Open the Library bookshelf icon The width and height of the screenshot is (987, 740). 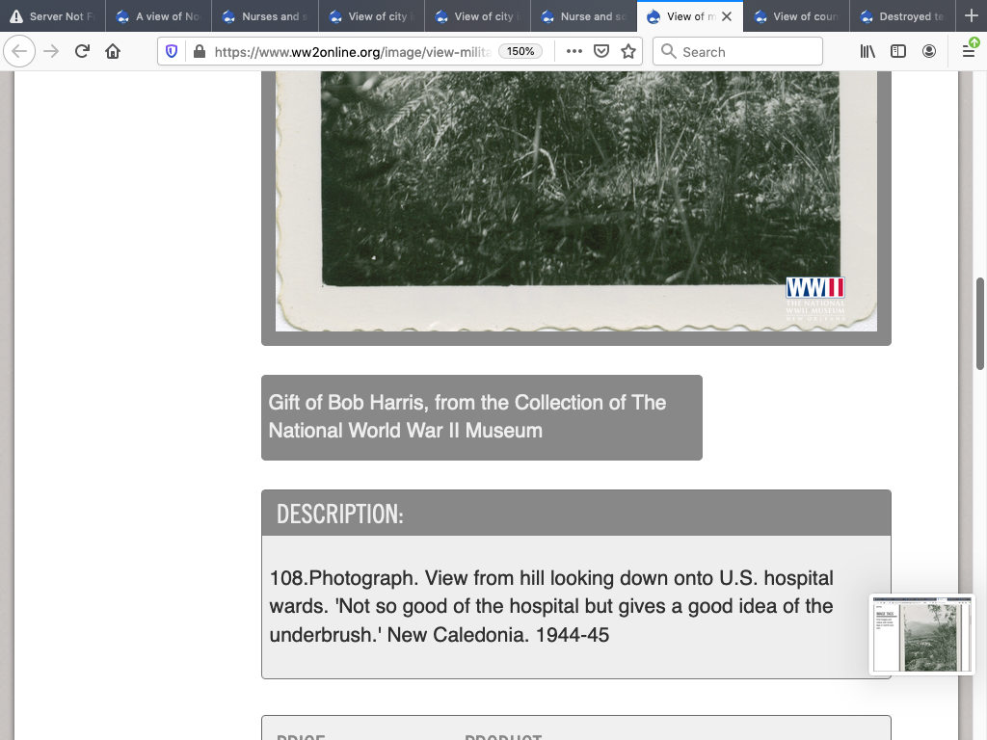tap(867, 52)
